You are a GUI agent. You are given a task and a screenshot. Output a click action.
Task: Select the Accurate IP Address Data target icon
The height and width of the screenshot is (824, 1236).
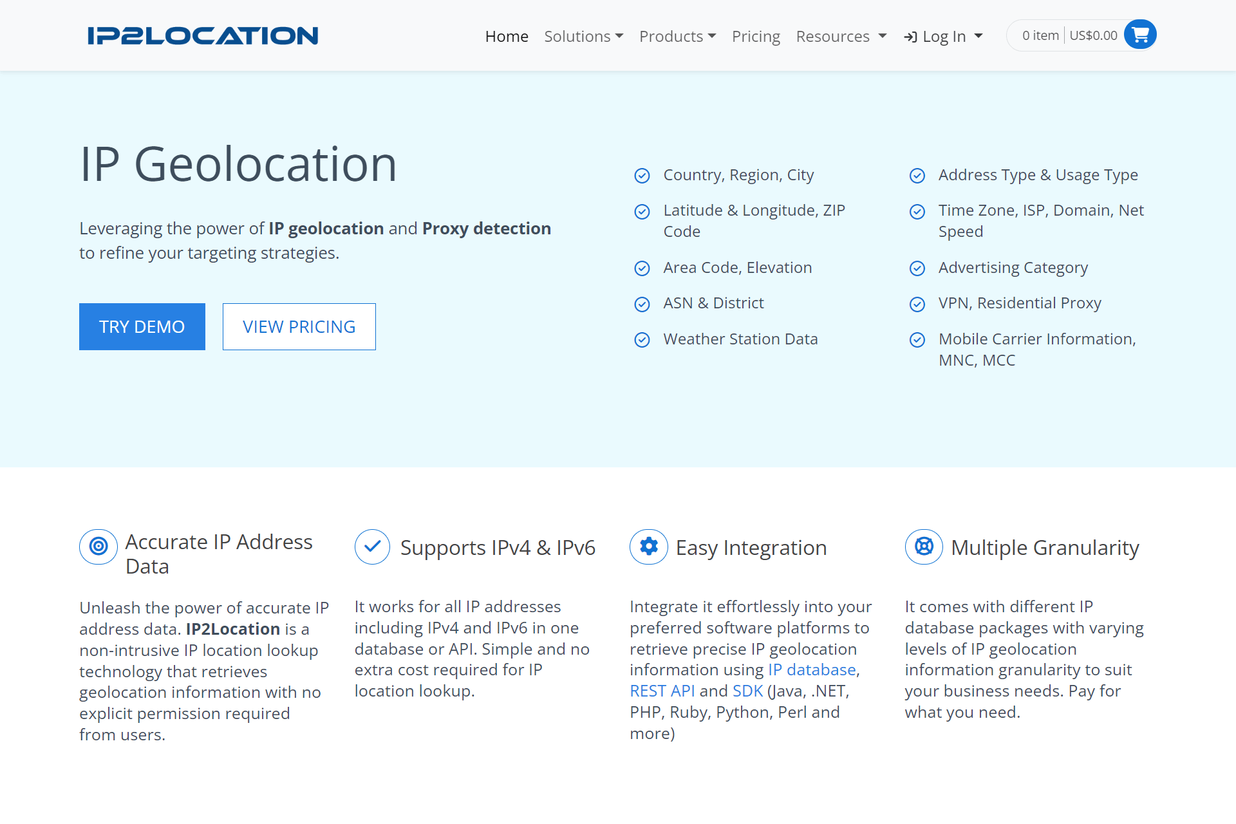click(98, 547)
